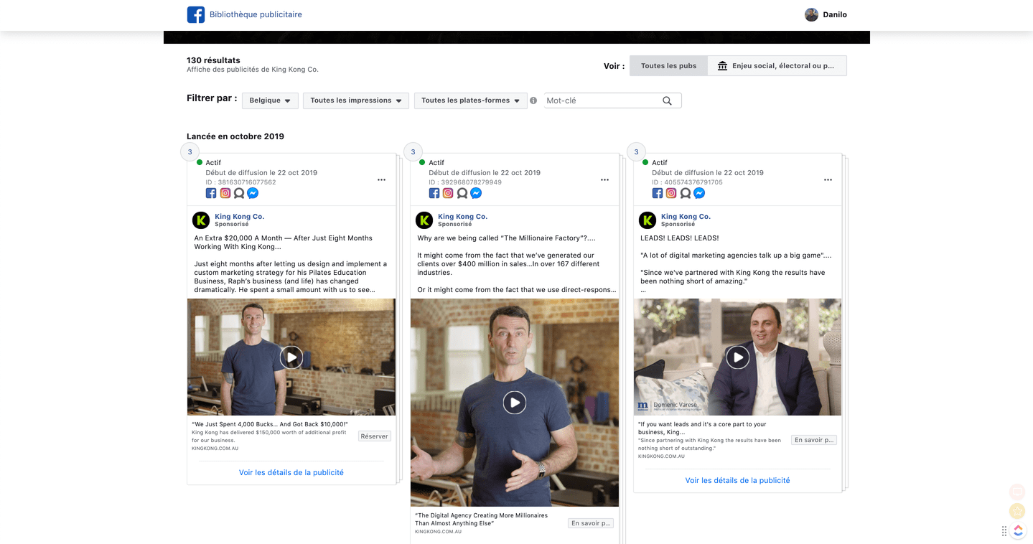Select the Toutes les pubs tab
Image resolution: width=1033 pixels, height=544 pixels.
point(668,66)
